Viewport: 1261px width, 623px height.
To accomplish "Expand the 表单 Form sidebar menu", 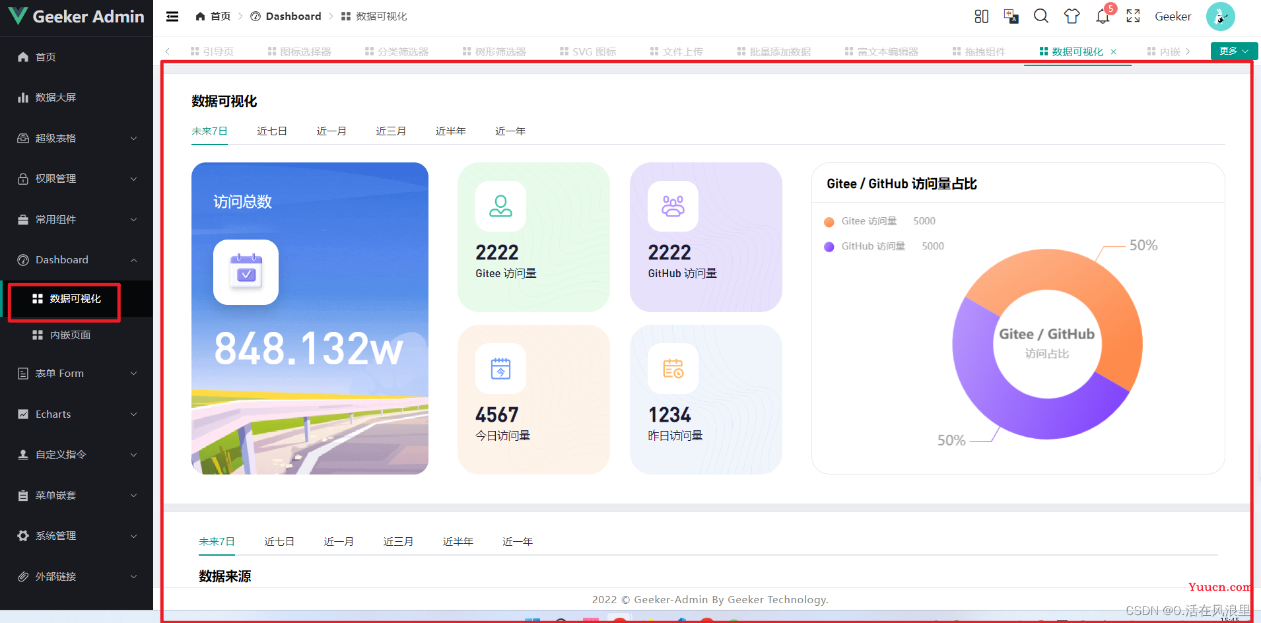I will point(77,374).
